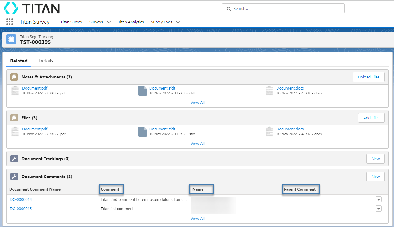The height and width of the screenshot is (227, 394).
Task: Open Document.docx link in Notes & Attachments
Action: 290,88
